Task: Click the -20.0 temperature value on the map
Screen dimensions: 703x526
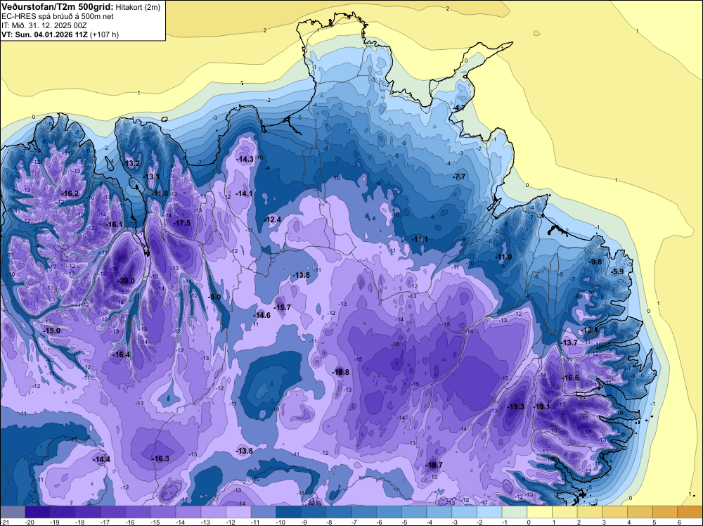Action: pos(126,281)
